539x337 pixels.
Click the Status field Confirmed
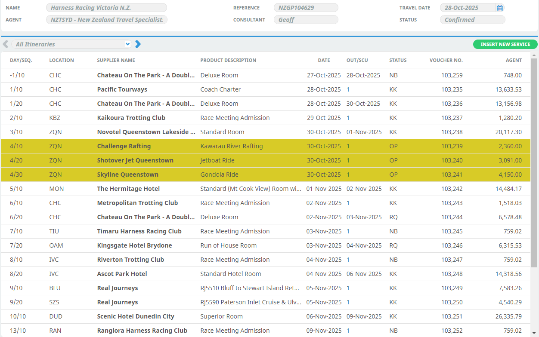[472, 20]
